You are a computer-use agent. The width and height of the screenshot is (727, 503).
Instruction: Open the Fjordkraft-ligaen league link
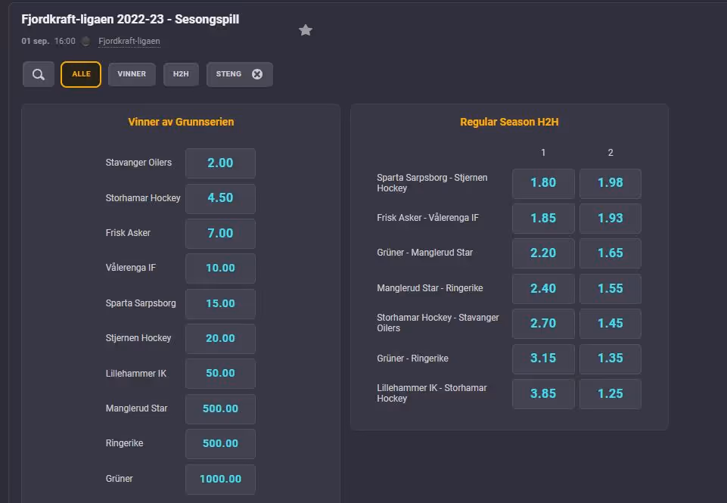coord(129,42)
